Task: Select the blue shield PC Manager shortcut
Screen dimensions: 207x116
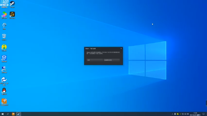Action: click(4, 59)
